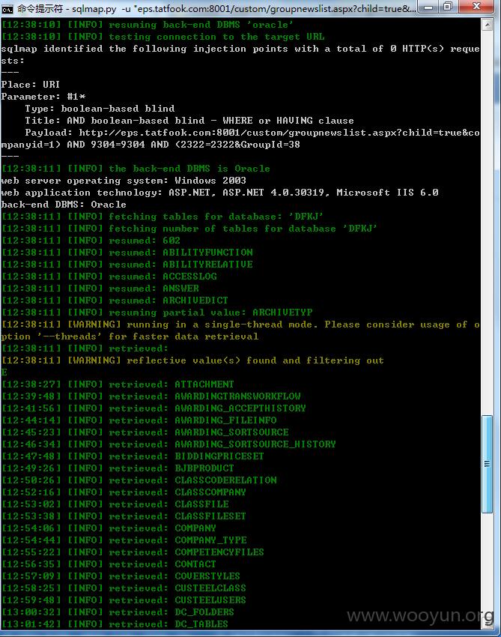Click the 'reflective value(s) found' warning
This screenshot has height=637, width=501.
[192, 360]
